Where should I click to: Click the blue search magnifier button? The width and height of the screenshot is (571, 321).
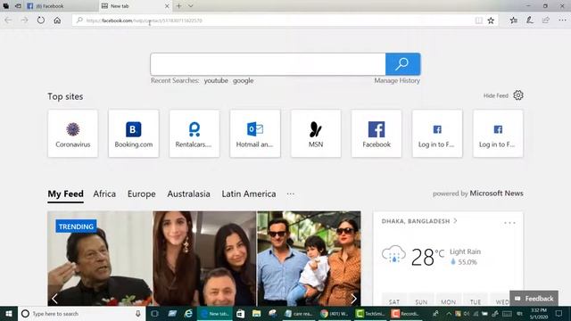click(x=402, y=64)
